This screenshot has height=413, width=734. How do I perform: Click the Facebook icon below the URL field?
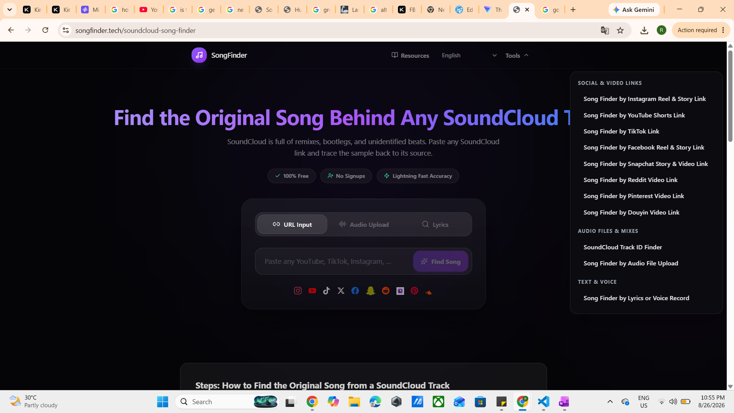[x=355, y=291]
